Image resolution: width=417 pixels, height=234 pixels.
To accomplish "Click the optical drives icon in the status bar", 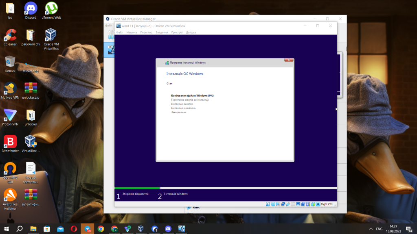I will (x=273, y=204).
